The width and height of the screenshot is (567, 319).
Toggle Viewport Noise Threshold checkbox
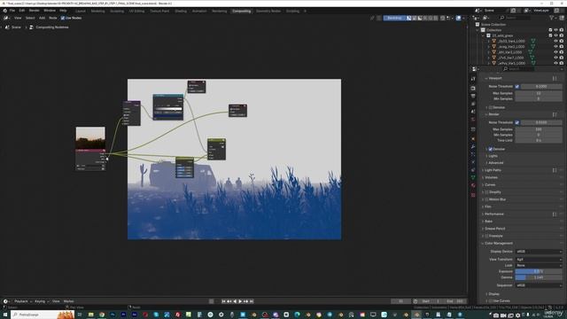(x=517, y=87)
